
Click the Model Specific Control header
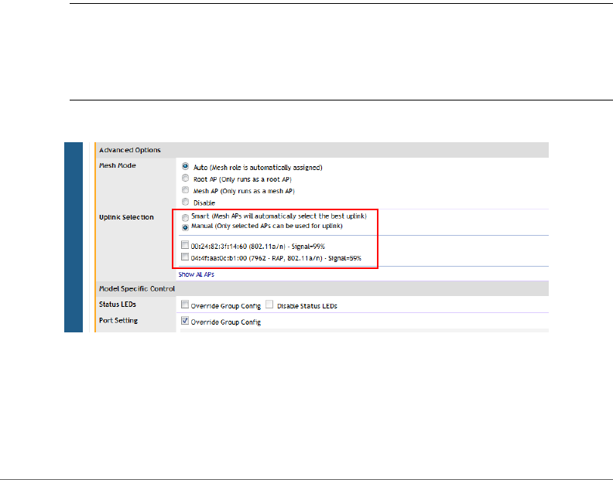pos(322,288)
